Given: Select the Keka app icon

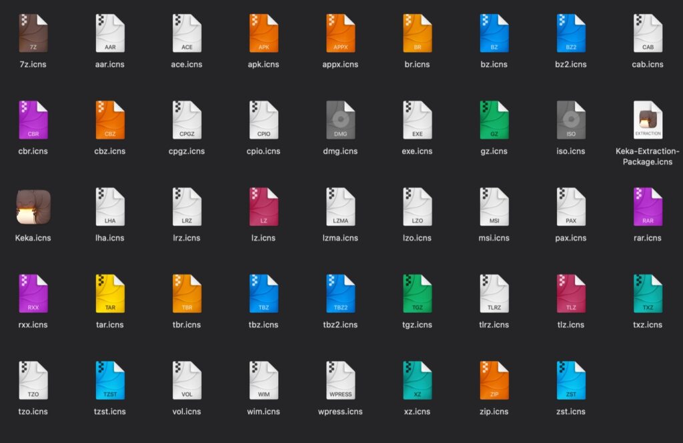Looking at the screenshot, I should click(x=33, y=207).
